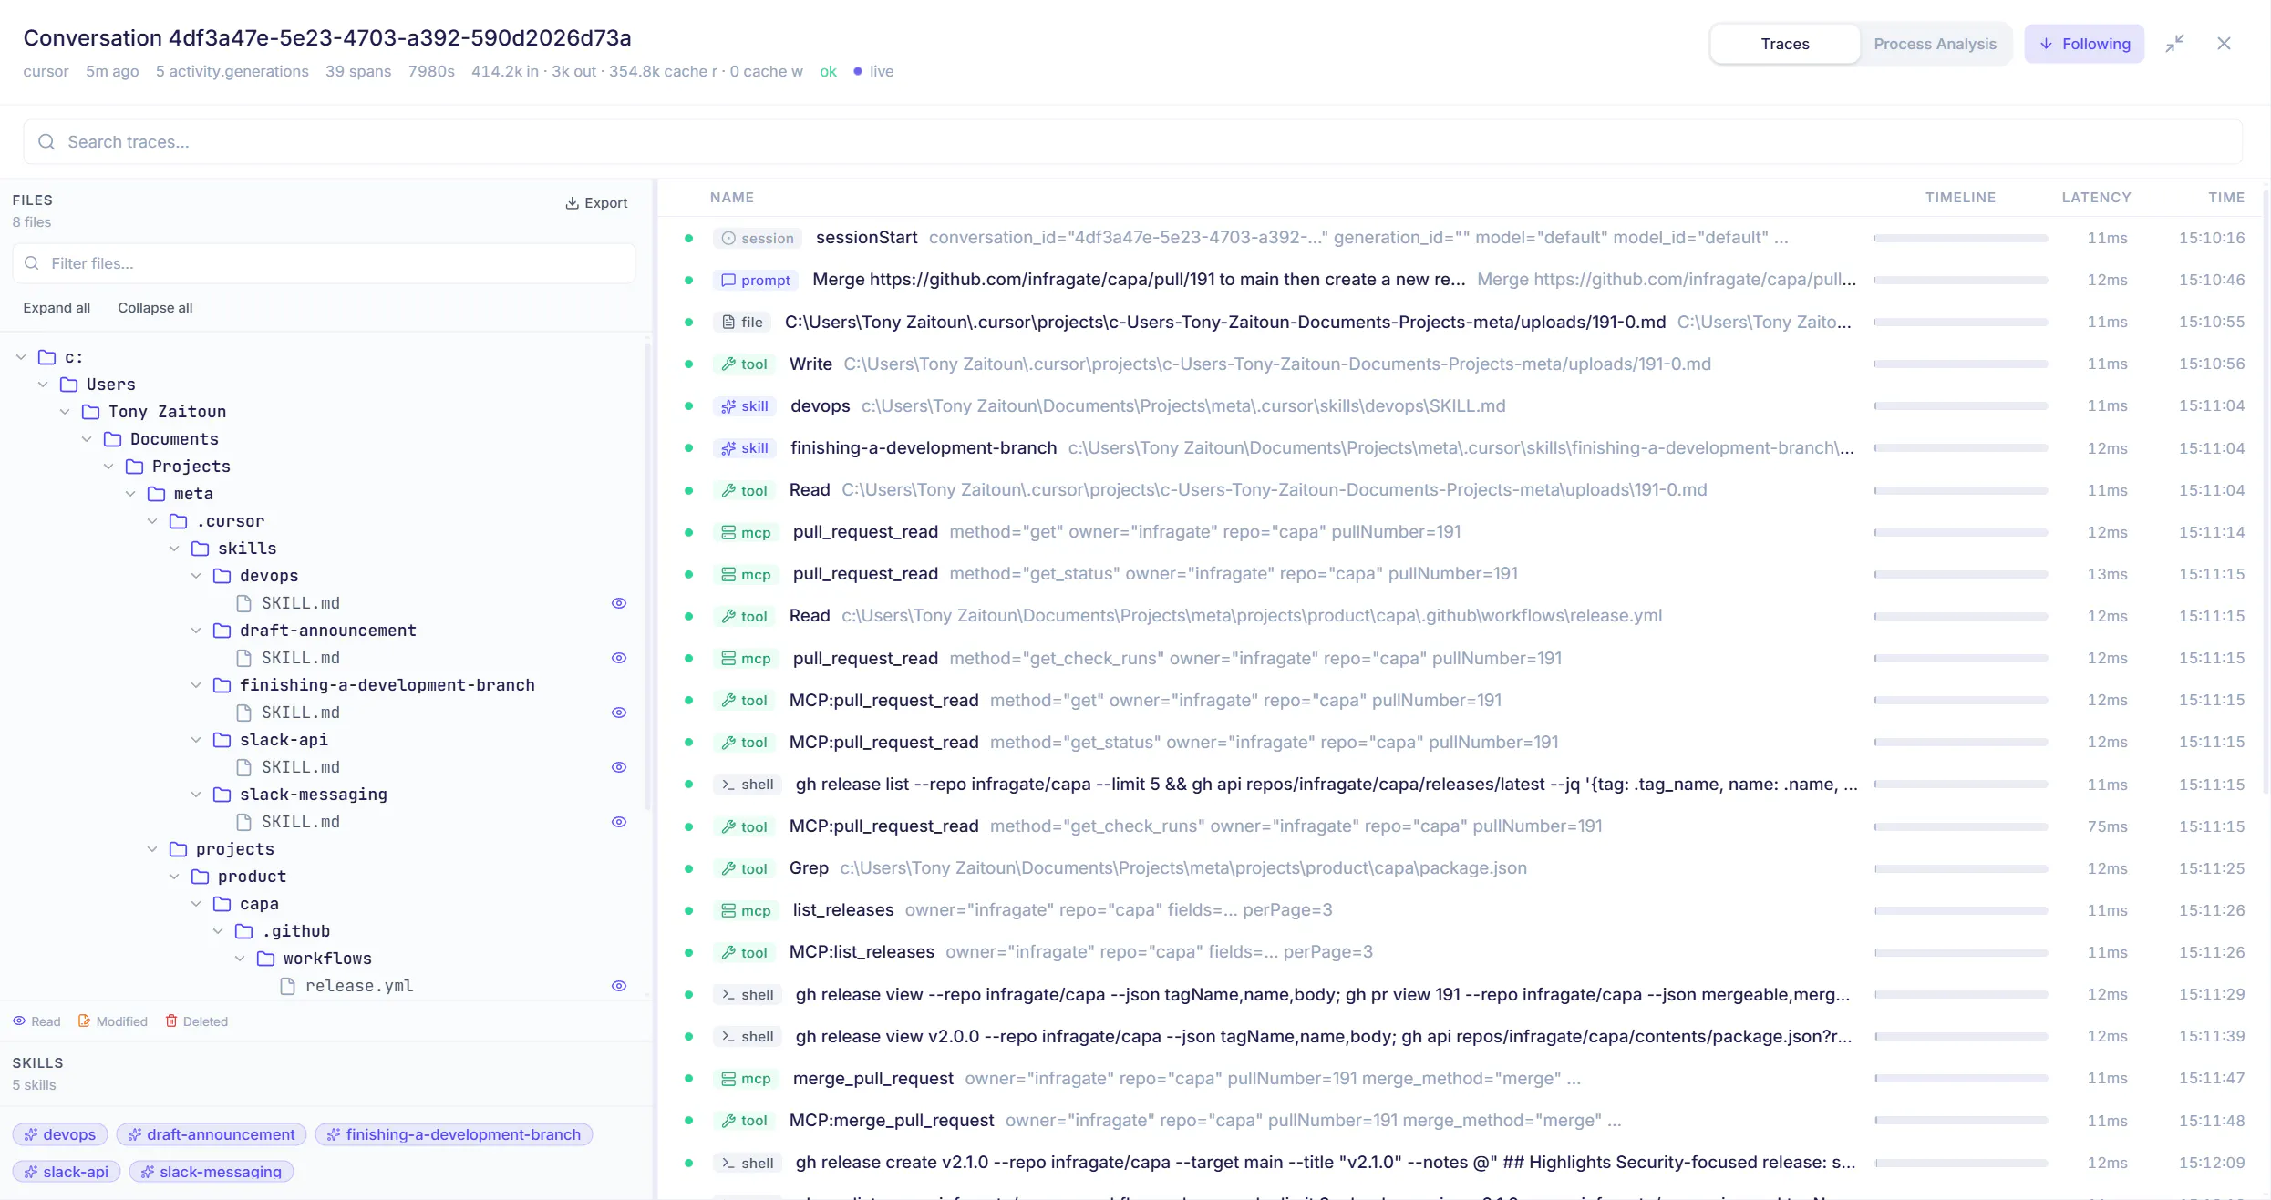The width and height of the screenshot is (2271, 1200).
Task: Toggle eye icon for finishing-a-development-branch SKILL.md
Action: 618,713
